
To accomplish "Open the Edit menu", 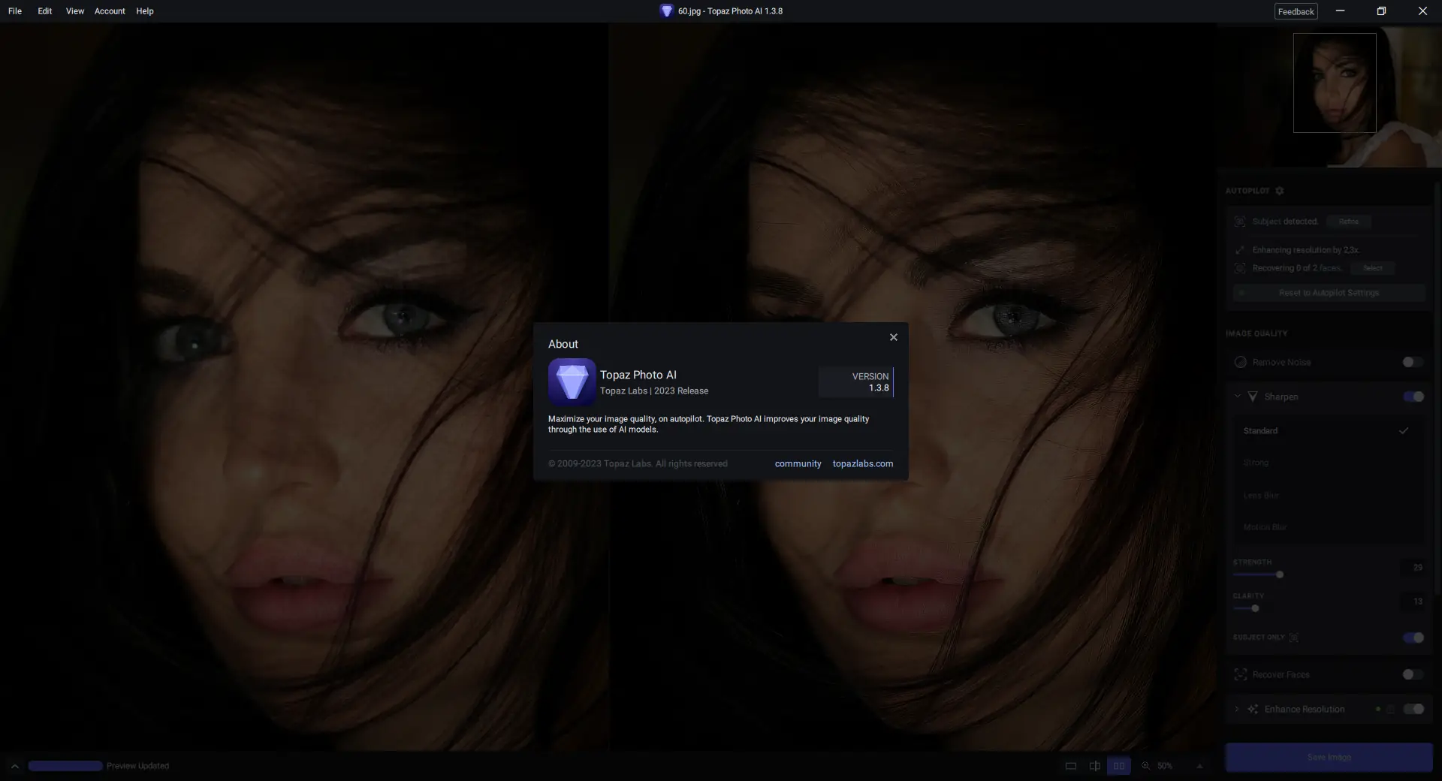I will 45,11.
